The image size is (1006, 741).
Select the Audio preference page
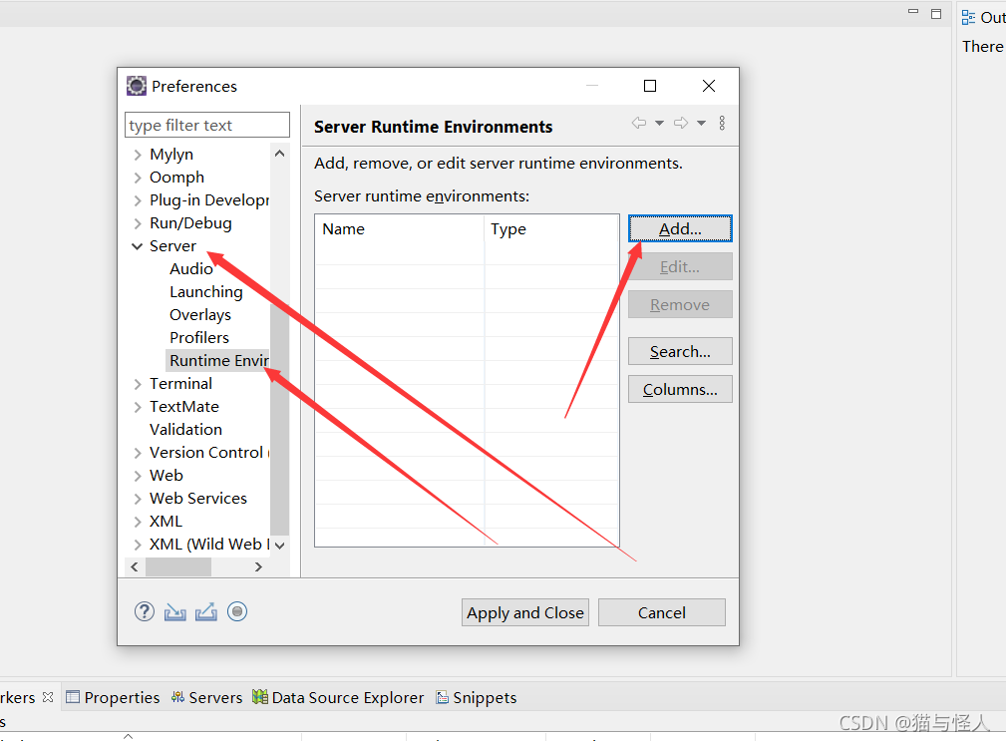tap(190, 269)
